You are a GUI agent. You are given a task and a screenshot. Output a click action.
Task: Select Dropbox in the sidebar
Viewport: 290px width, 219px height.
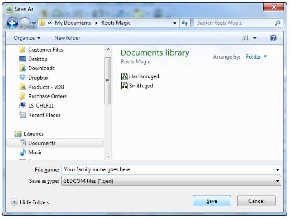coord(38,78)
